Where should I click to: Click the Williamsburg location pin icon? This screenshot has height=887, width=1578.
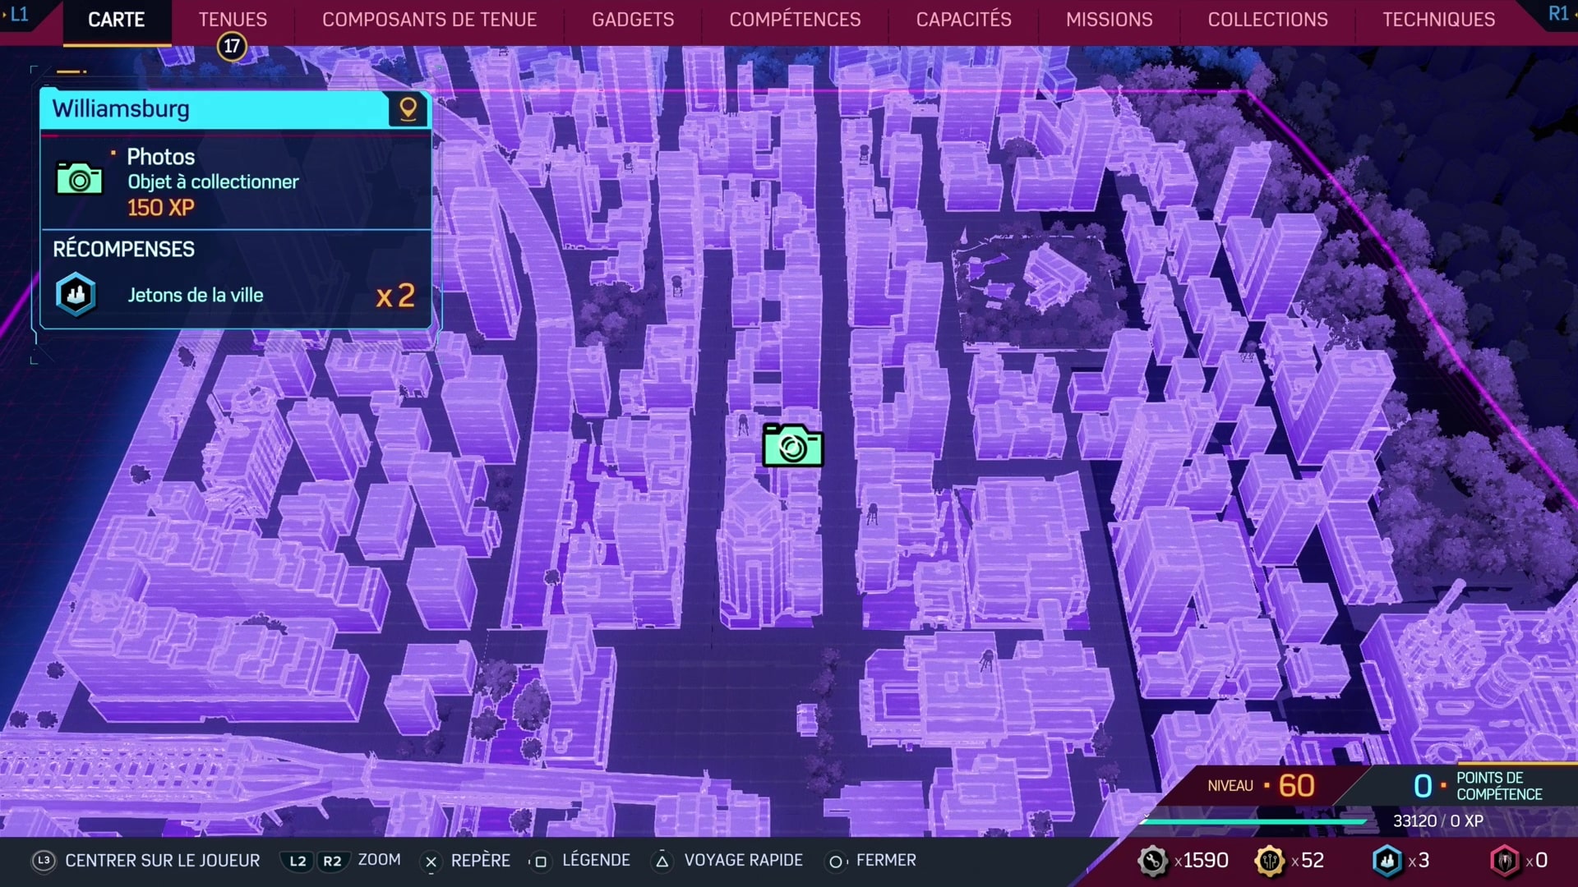tap(408, 108)
